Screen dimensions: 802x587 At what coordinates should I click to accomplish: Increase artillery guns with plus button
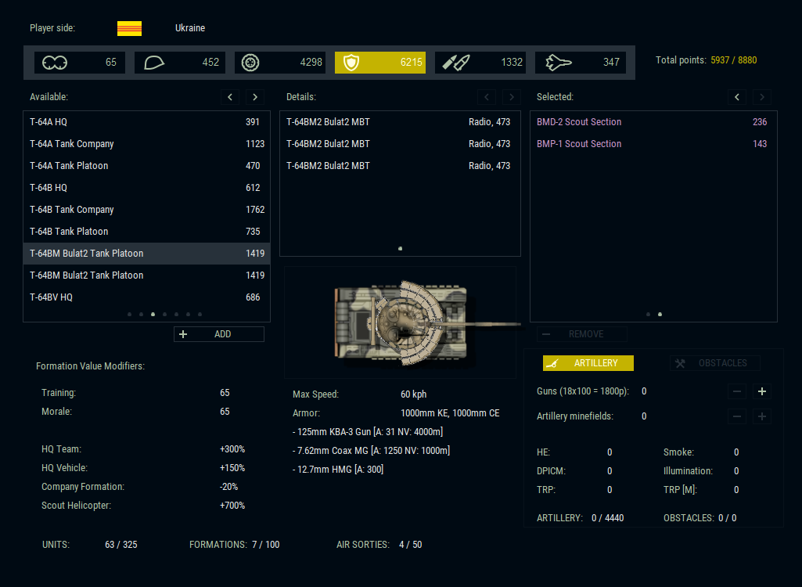coord(761,391)
